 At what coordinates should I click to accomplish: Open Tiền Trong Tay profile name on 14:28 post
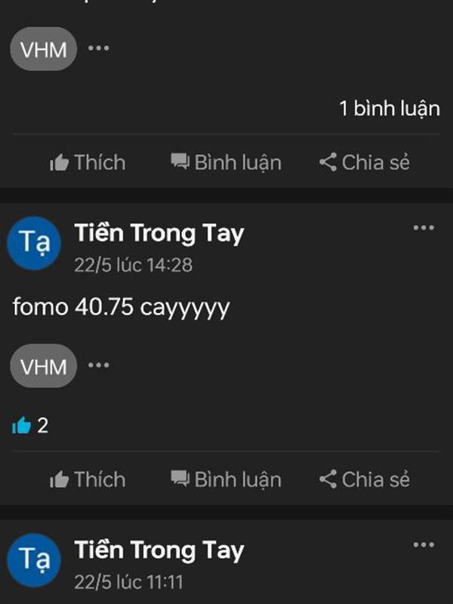(159, 233)
